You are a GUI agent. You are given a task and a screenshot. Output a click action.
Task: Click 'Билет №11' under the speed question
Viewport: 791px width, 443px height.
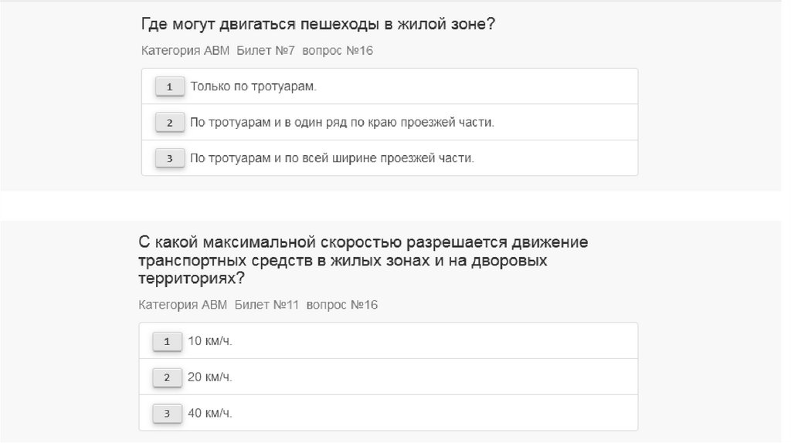point(266,305)
